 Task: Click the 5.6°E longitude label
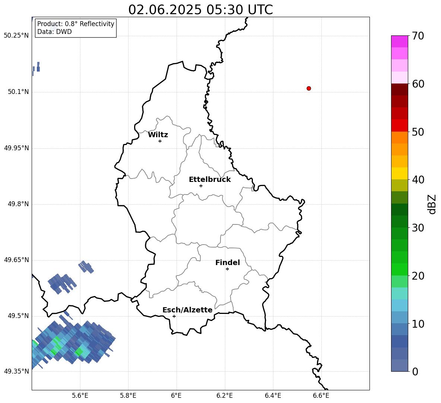point(80,396)
